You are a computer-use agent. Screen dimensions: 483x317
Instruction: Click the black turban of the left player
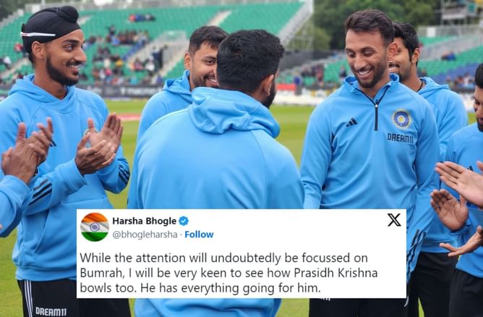coord(51,27)
